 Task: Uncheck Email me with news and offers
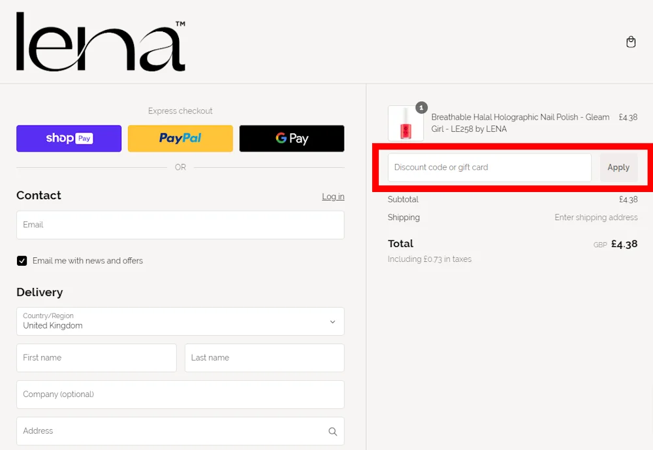[22, 261]
